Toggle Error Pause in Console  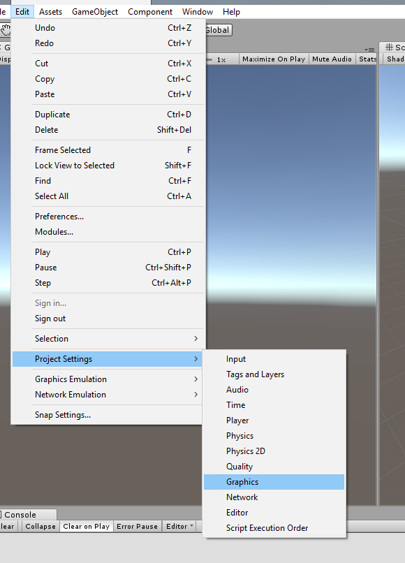coord(137,526)
